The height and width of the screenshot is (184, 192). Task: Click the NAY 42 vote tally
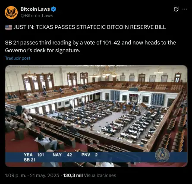pyautogui.click(x=62, y=155)
